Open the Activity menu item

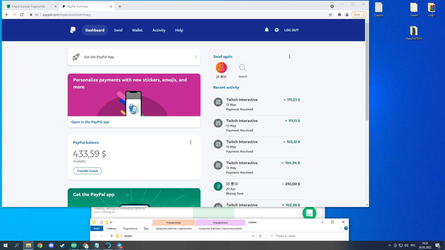click(159, 30)
